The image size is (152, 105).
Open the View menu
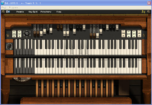pos(59,12)
